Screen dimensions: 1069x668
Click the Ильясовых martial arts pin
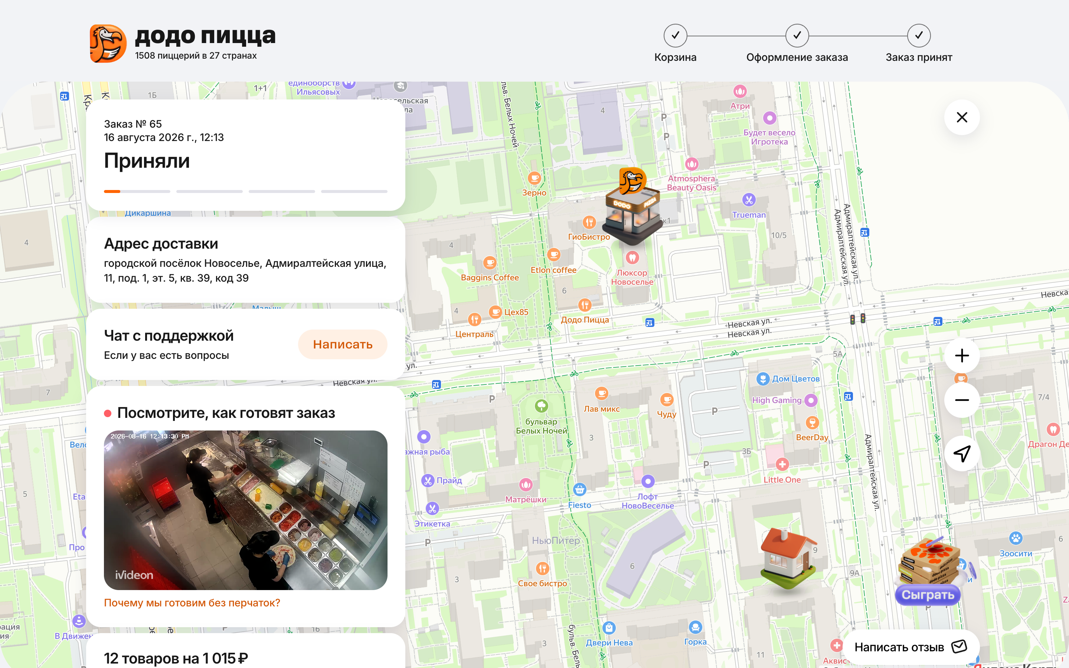(349, 84)
